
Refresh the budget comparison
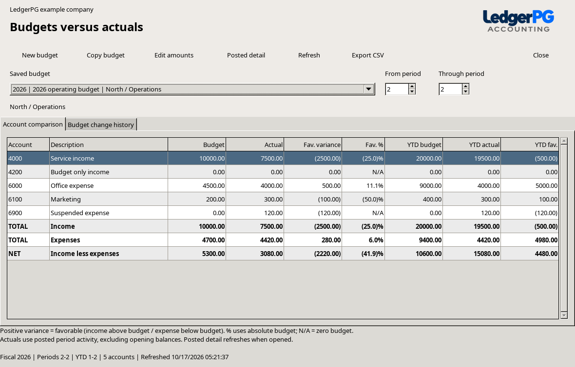(309, 55)
